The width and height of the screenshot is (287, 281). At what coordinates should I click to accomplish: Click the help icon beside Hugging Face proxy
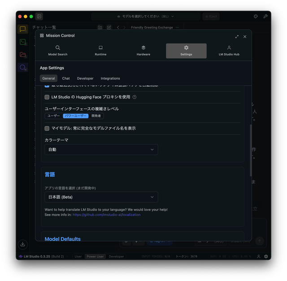tap(135, 97)
